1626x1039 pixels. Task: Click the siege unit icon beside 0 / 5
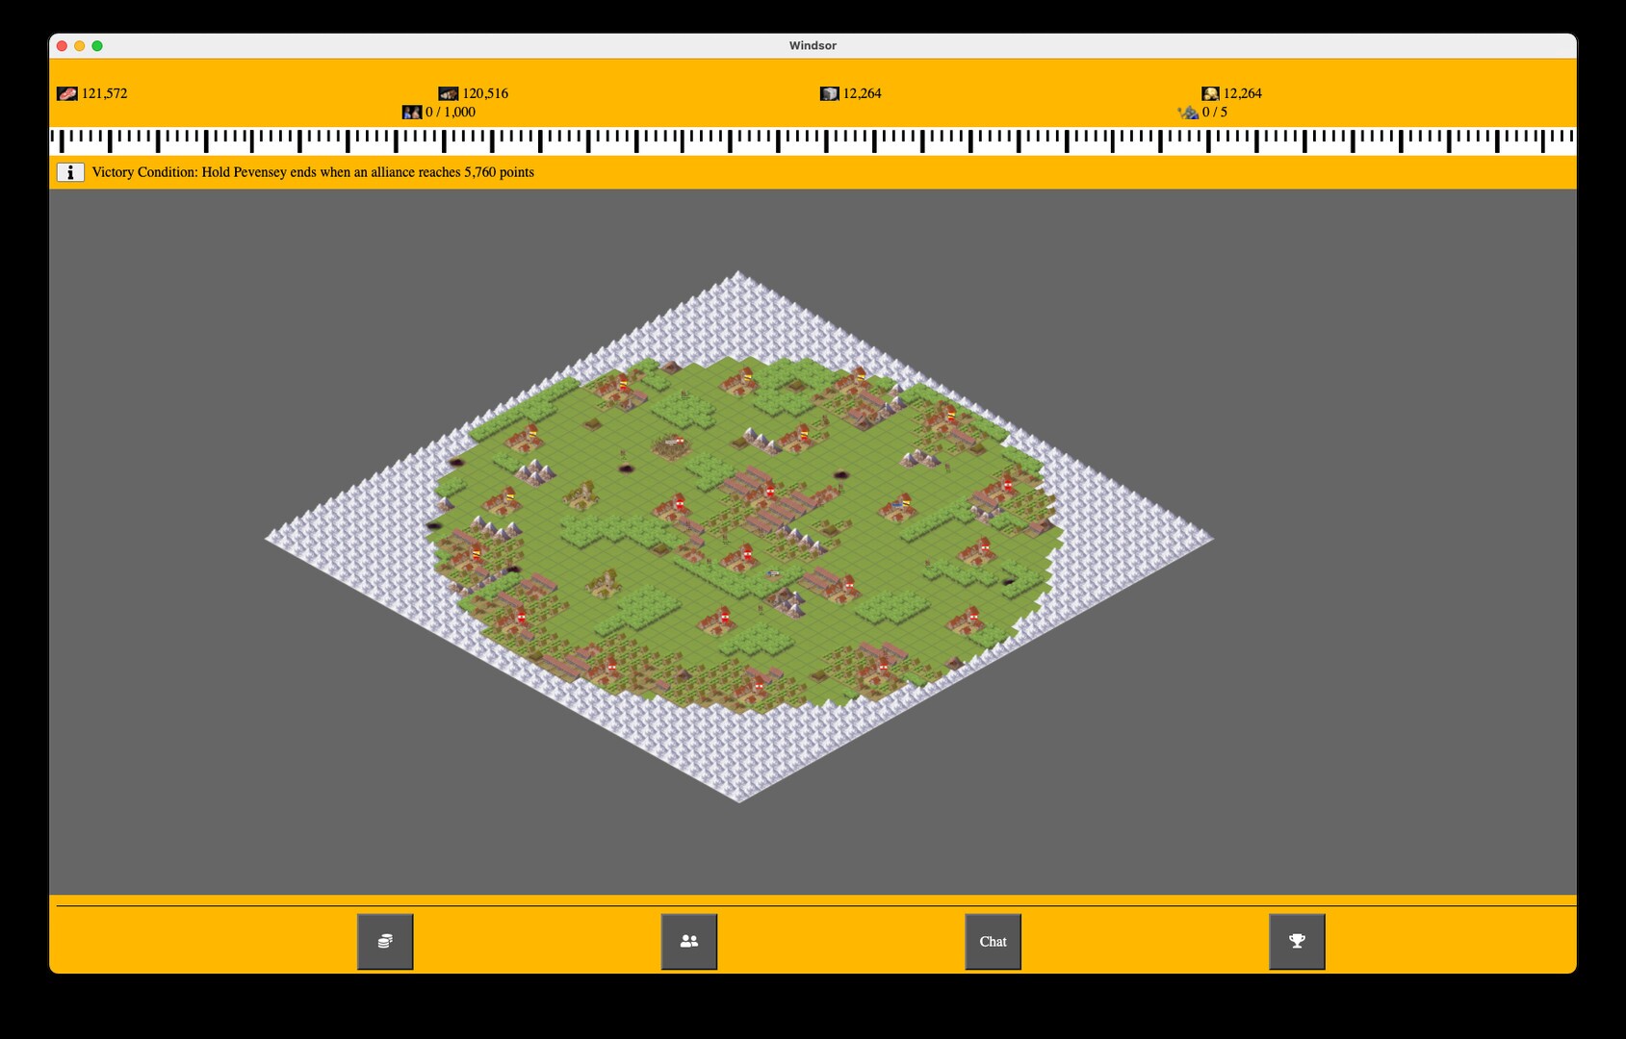point(1189,113)
